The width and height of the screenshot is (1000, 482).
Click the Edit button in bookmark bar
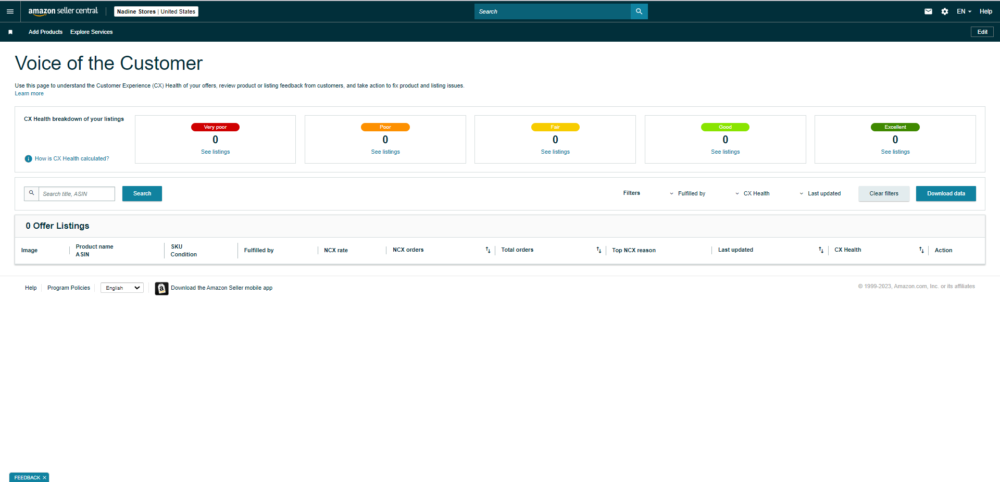click(982, 32)
